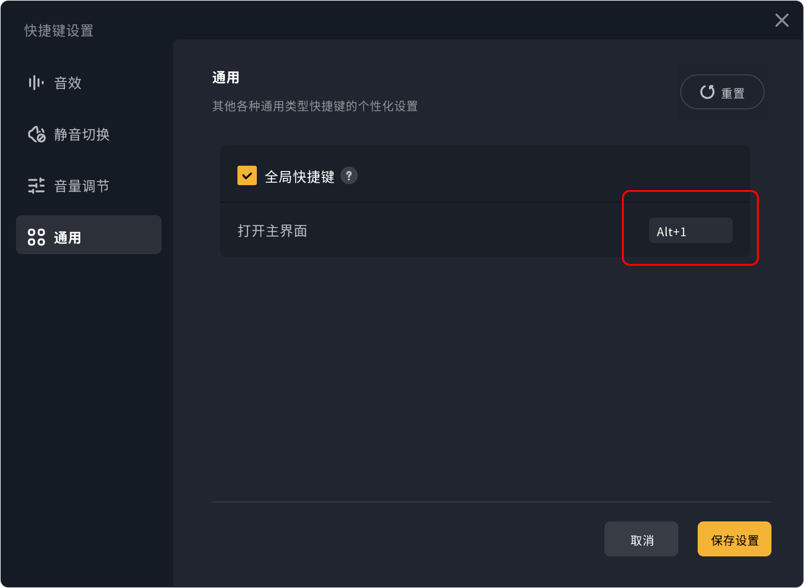Click the mute toggle speaker icon
The height and width of the screenshot is (588, 804).
pyautogui.click(x=37, y=135)
